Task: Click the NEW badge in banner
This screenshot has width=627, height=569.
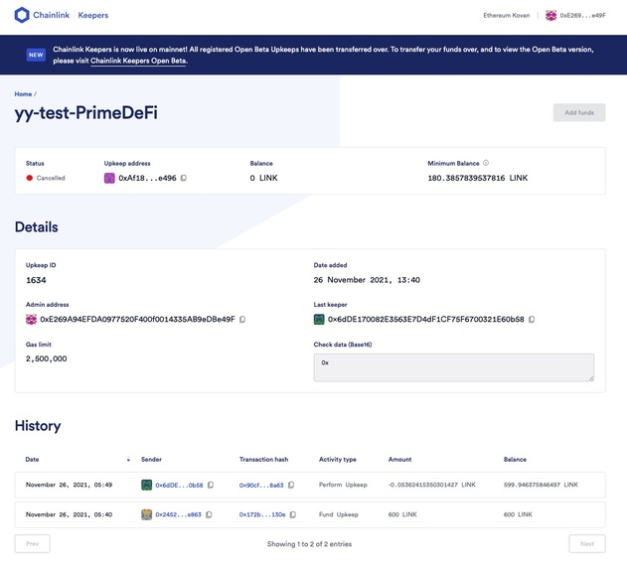Action: 36,55
